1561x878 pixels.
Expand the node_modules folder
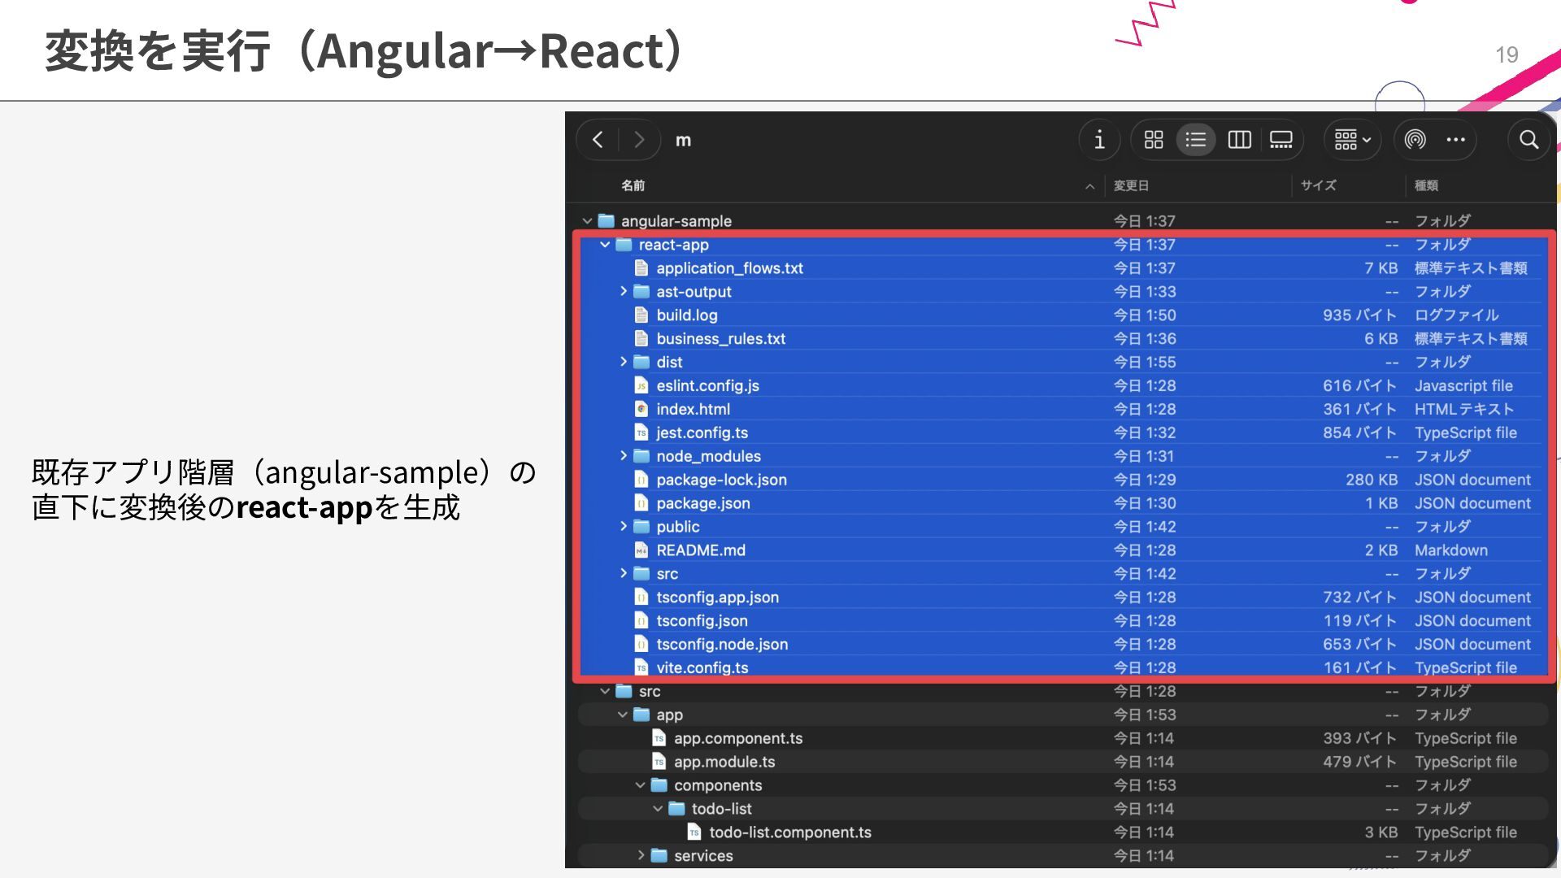tap(624, 456)
